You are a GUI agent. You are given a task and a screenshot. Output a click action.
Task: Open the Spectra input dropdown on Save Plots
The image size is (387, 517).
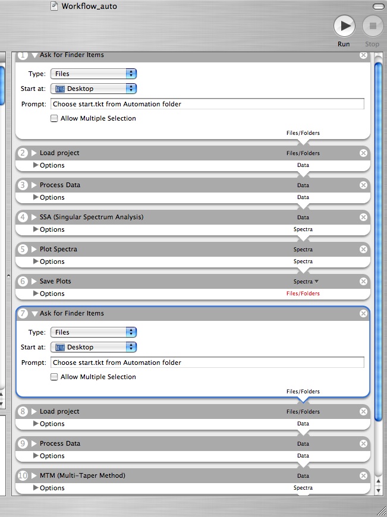306,281
